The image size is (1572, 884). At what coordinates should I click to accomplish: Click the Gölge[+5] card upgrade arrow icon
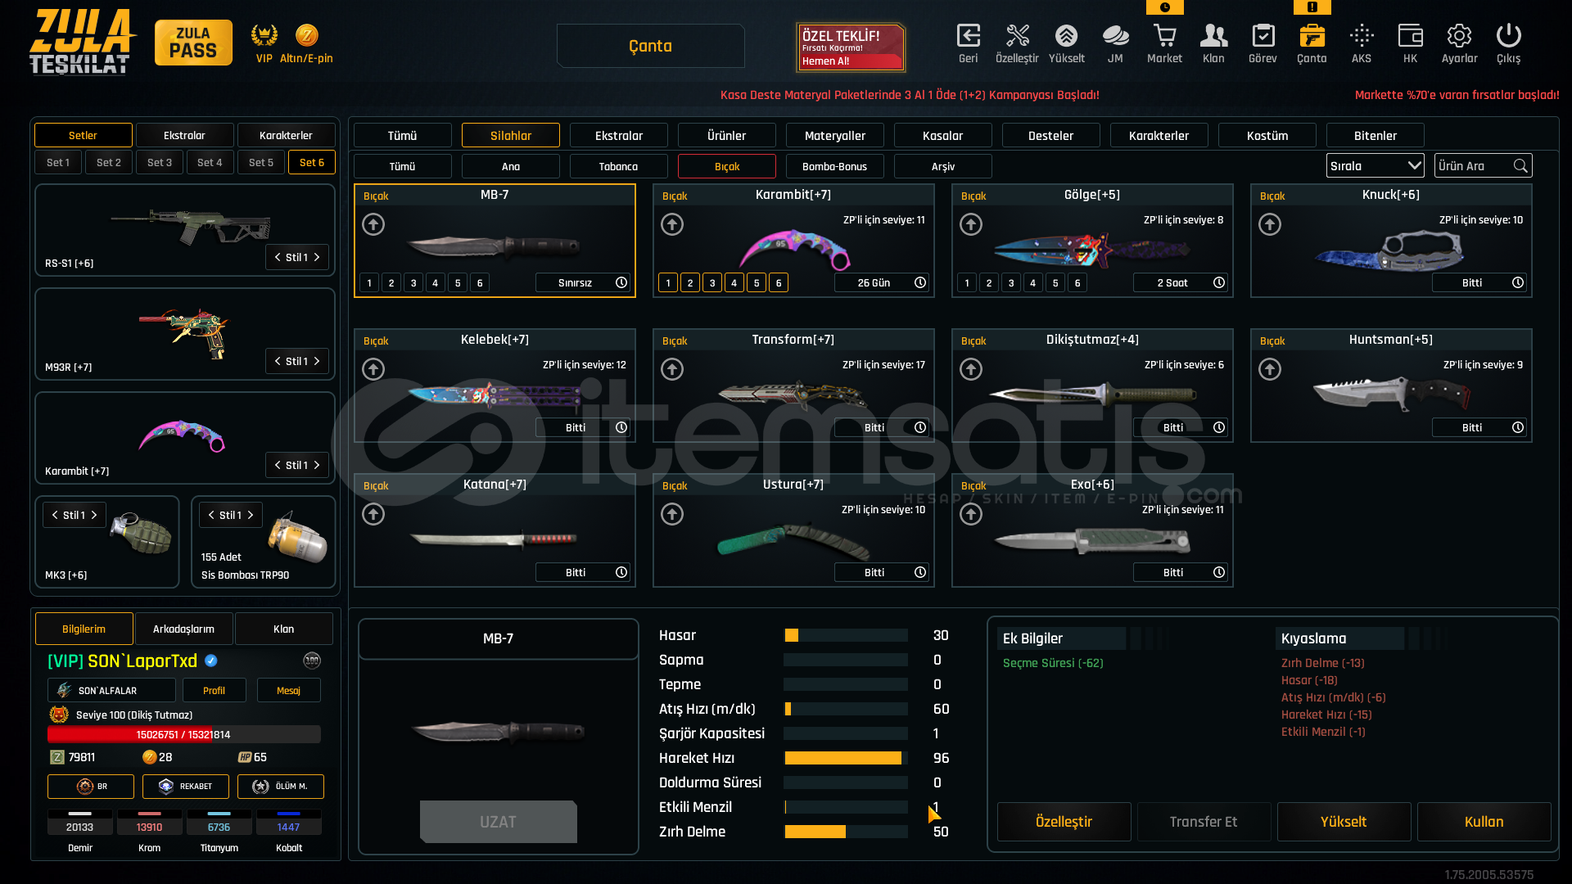tap(971, 224)
